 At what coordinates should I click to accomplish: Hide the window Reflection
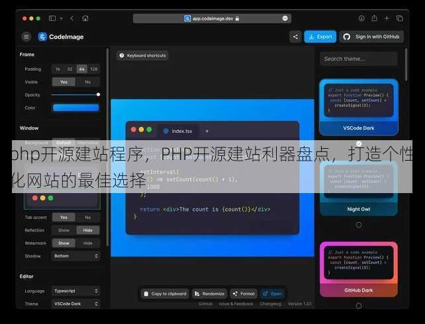[x=88, y=230]
